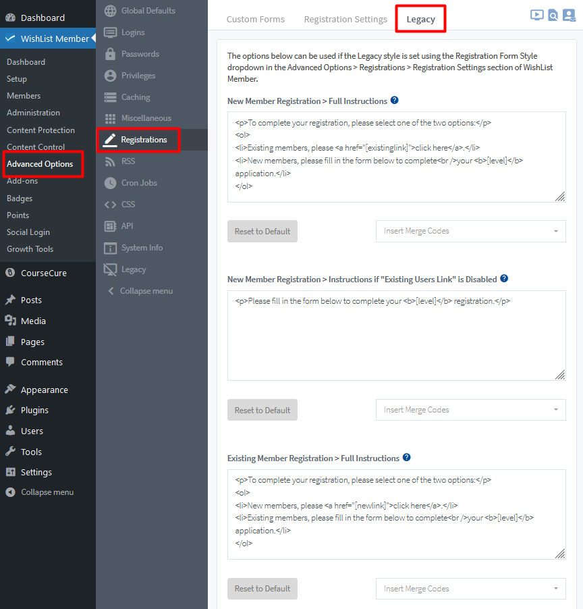The image size is (583, 609).
Task: Open WishList Member Setup link
Action: point(17,79)
